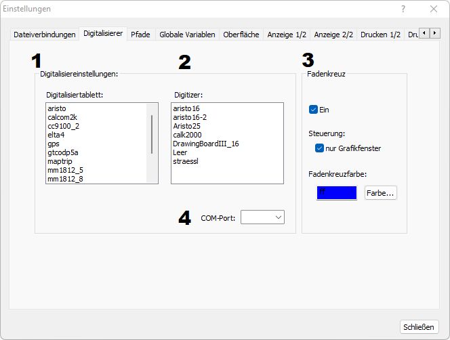The image size is (450, 340).
Task: Select calcom2k in the tablet list
Action: [x=62, y=117]
